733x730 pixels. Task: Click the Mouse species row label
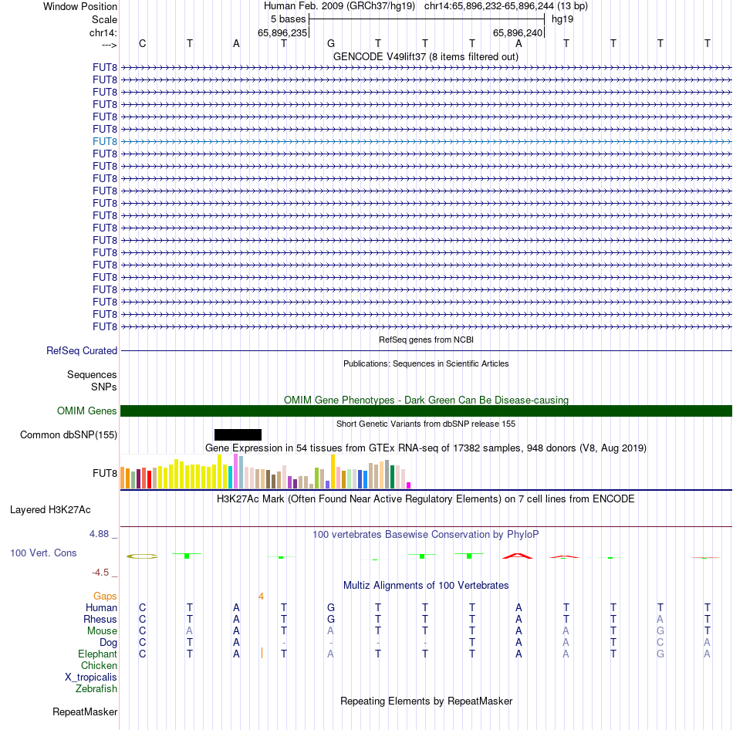point(102,631)
